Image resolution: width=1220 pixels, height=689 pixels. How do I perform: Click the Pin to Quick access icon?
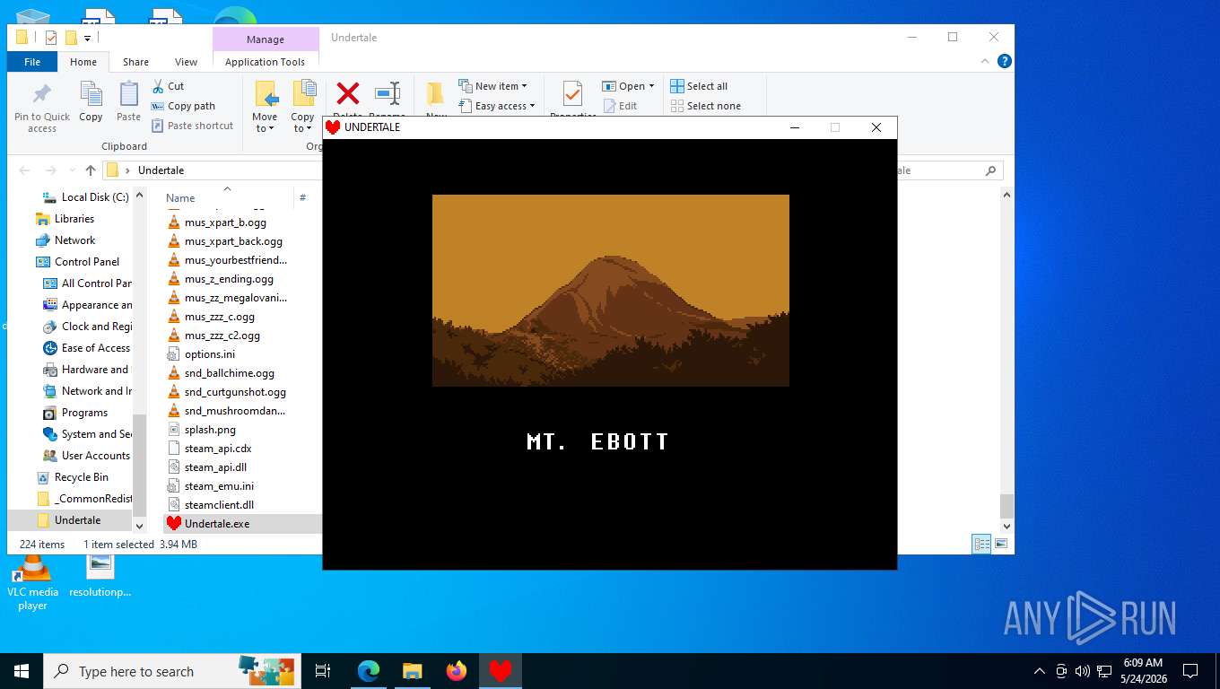pos(41,93)
